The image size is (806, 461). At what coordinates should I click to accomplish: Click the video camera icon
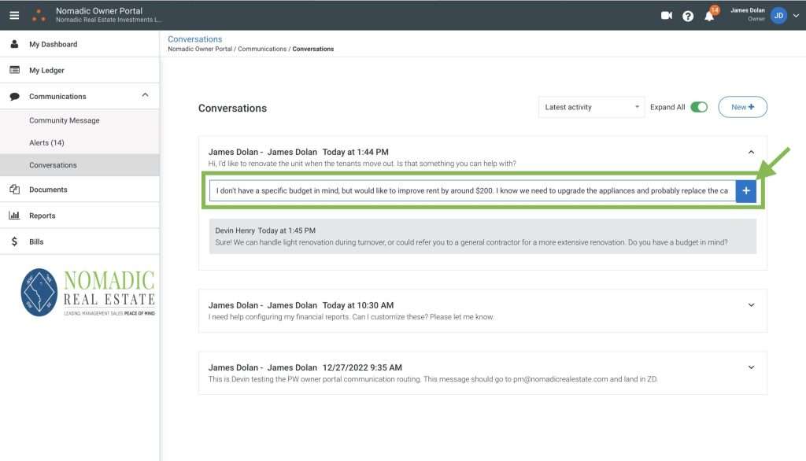point(667,15)
